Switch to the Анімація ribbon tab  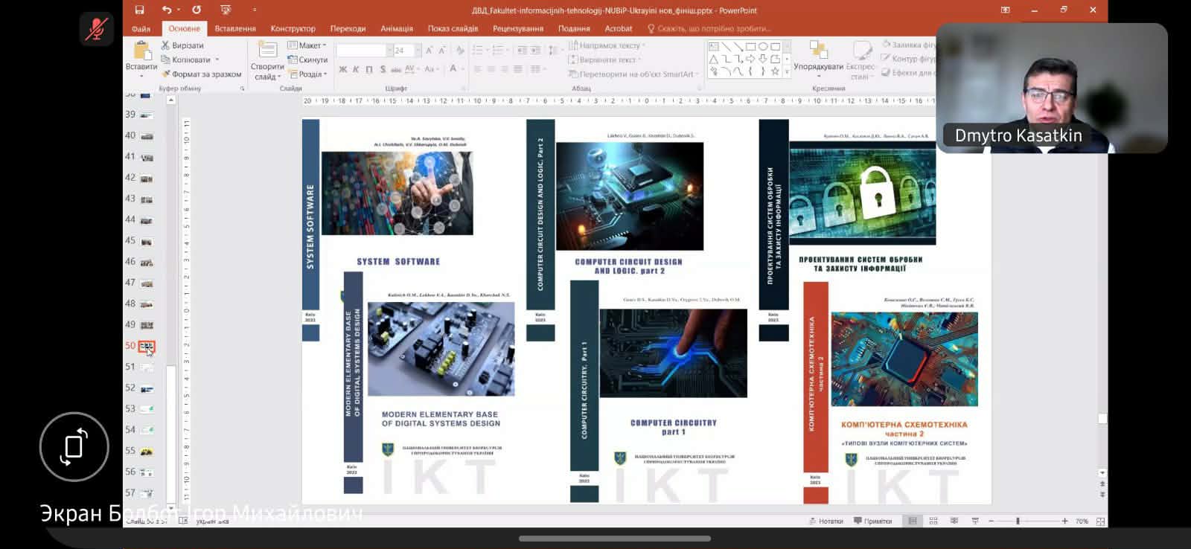point(397,28)
